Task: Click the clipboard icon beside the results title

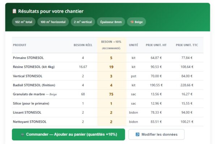Action: coord(14,11)
